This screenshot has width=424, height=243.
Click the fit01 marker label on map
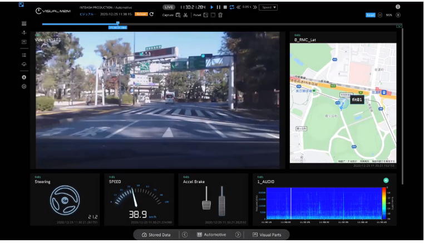point(357,100)
